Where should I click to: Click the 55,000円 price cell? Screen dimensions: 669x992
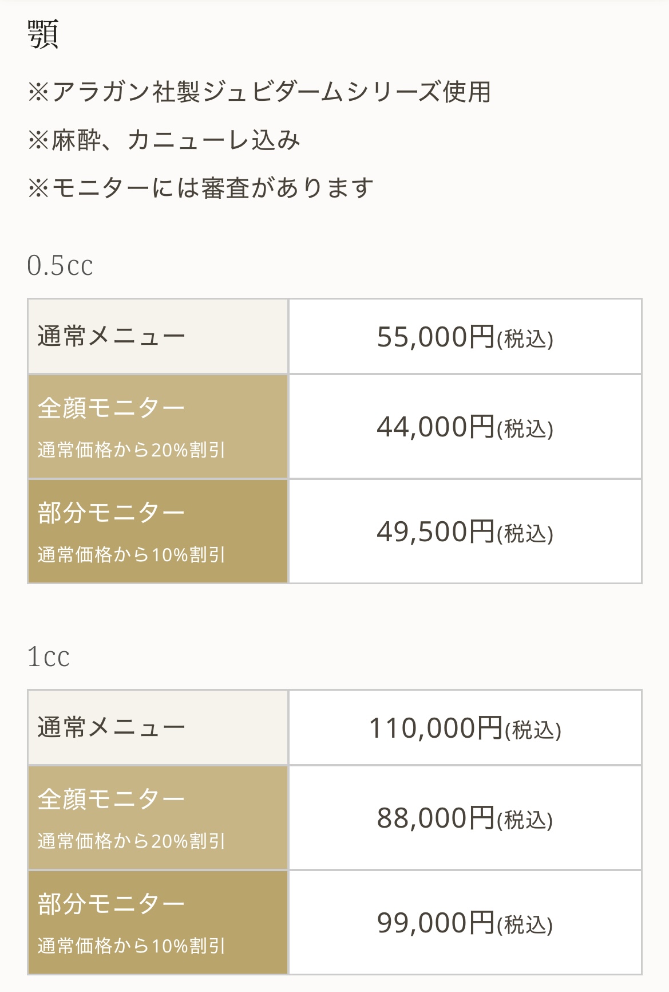coord(465,337)
